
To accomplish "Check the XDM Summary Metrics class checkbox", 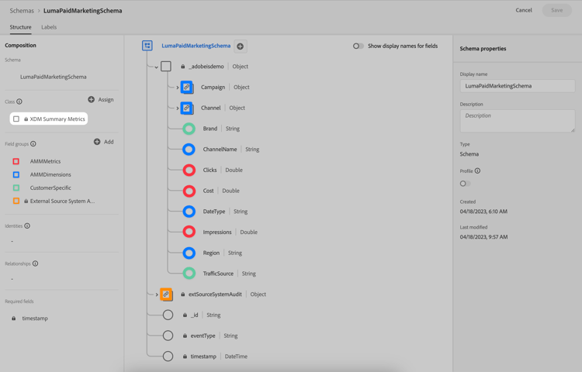I will point(16,119).
